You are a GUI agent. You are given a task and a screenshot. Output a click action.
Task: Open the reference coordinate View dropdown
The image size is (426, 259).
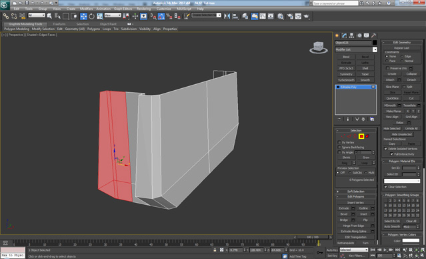[113, 15]
